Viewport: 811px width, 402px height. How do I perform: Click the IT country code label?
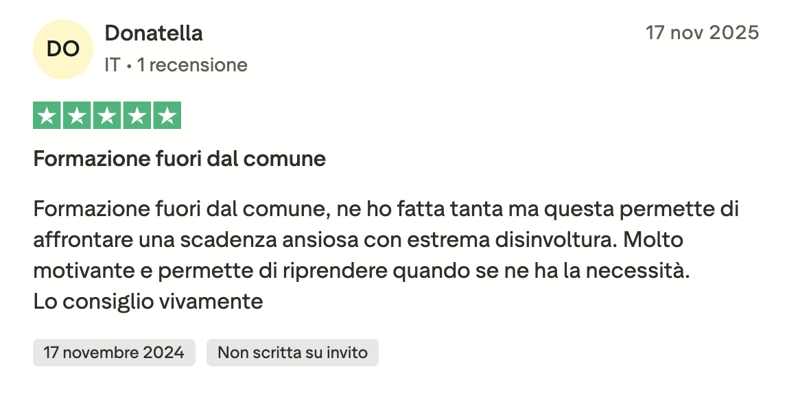(x=113, y=65)
